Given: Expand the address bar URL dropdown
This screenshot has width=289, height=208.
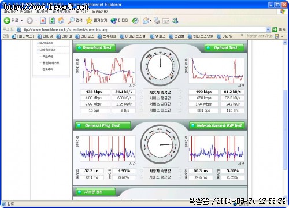Looking at the screenshot, I should pyautogui.click(x=268, y=29).
